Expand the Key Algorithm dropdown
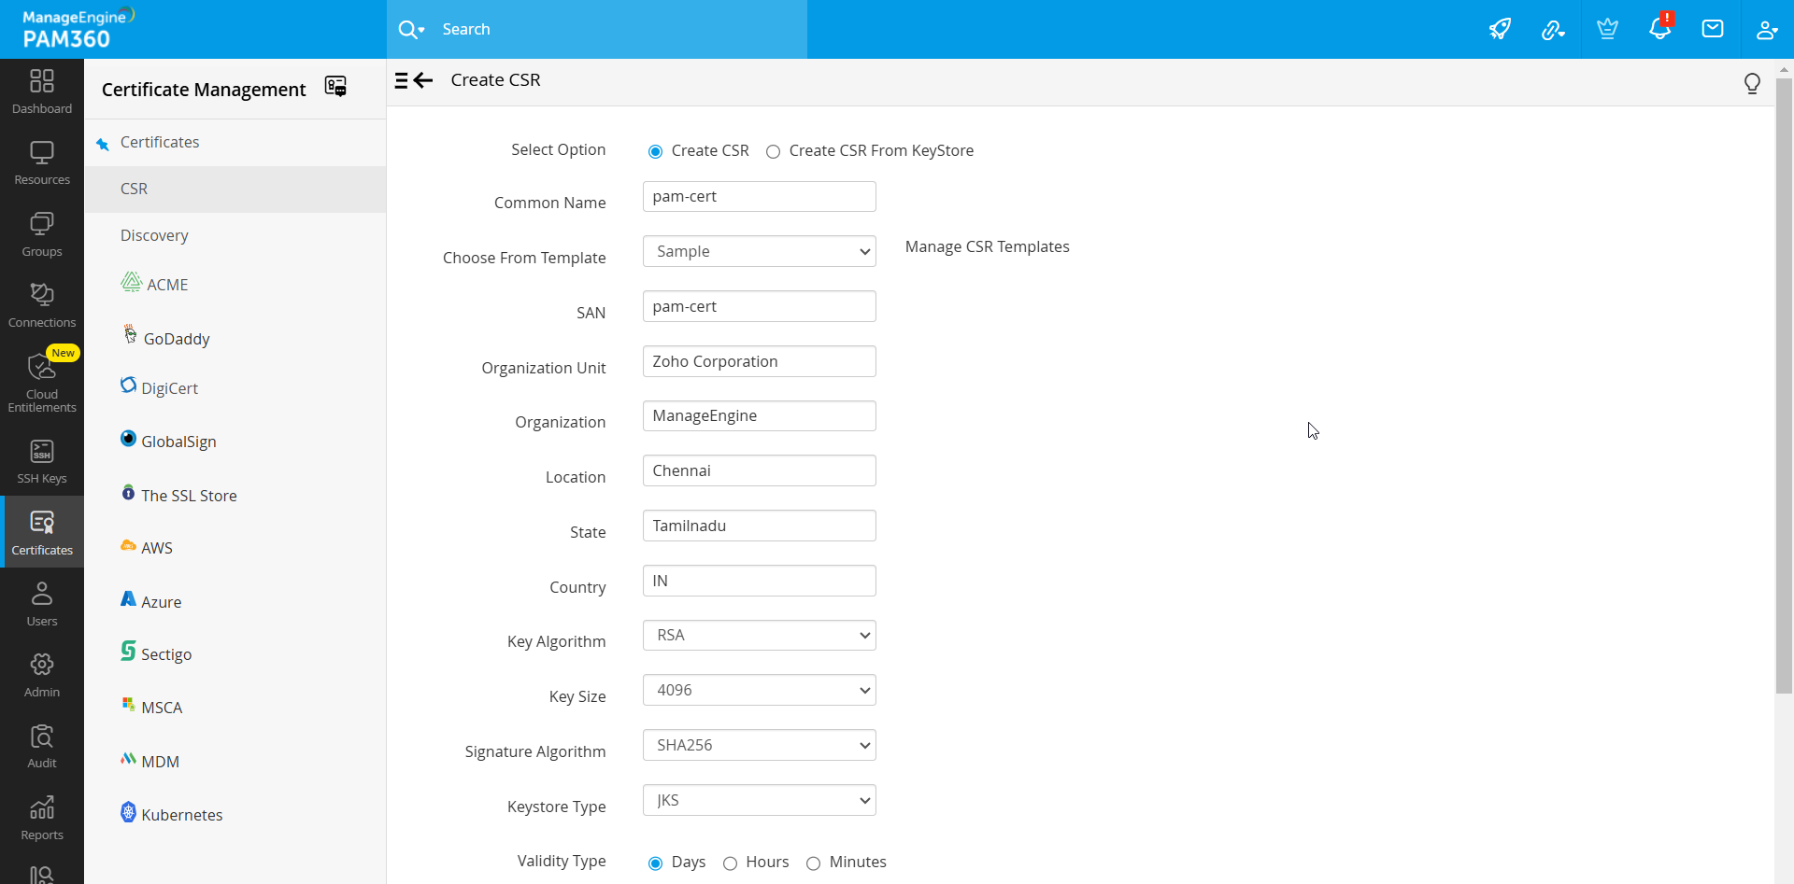This screenshot has width=1794, height=884. (759, 636)
